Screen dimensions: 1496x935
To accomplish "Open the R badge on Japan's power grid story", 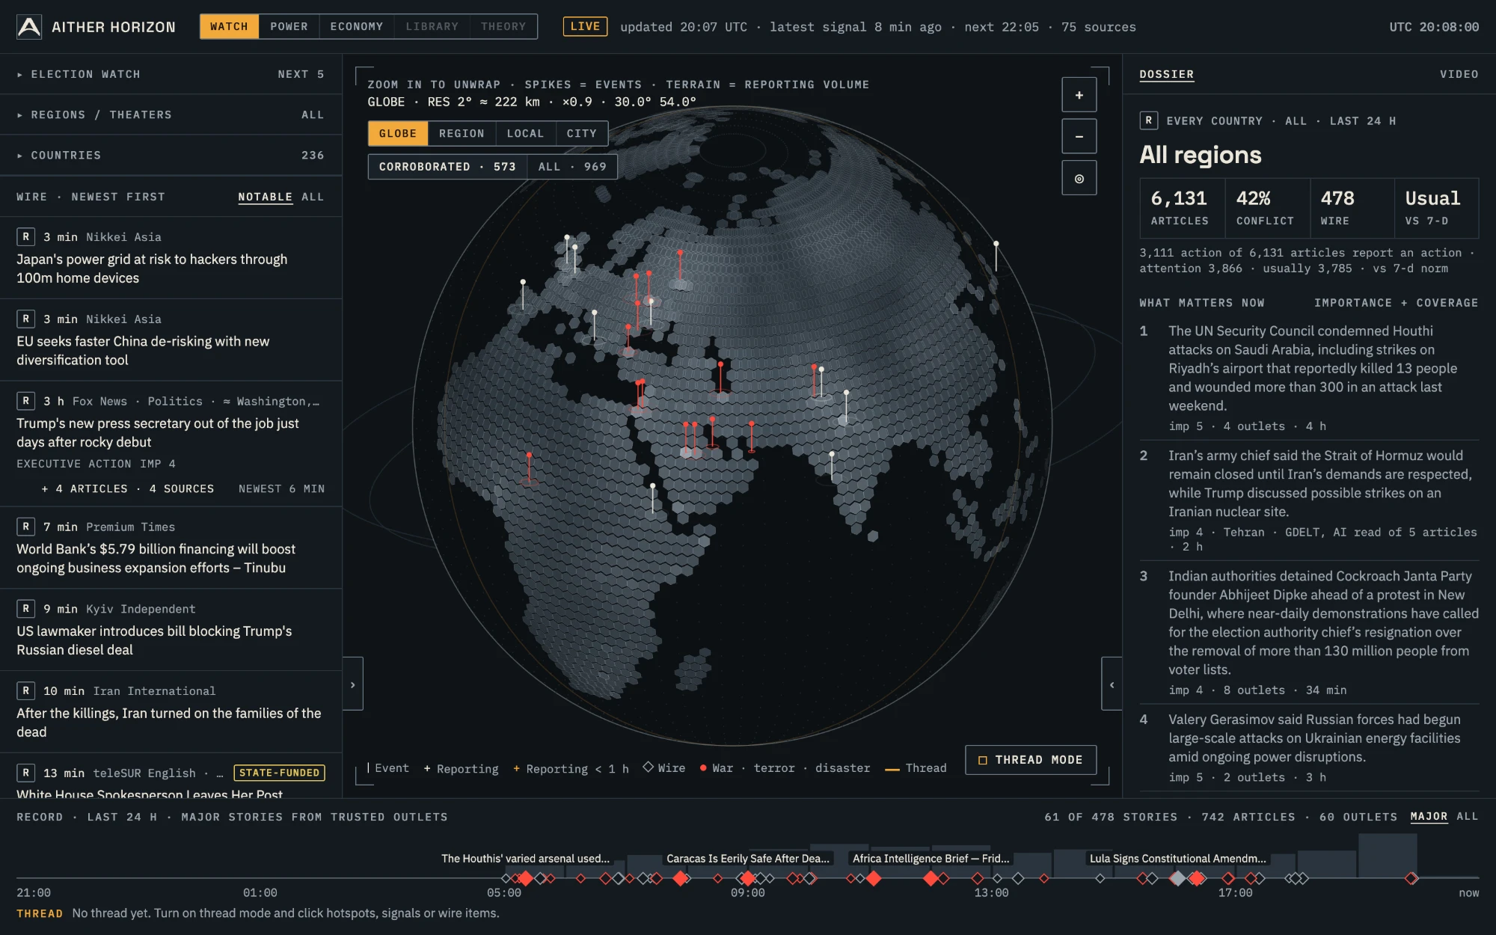I will 25,236.
